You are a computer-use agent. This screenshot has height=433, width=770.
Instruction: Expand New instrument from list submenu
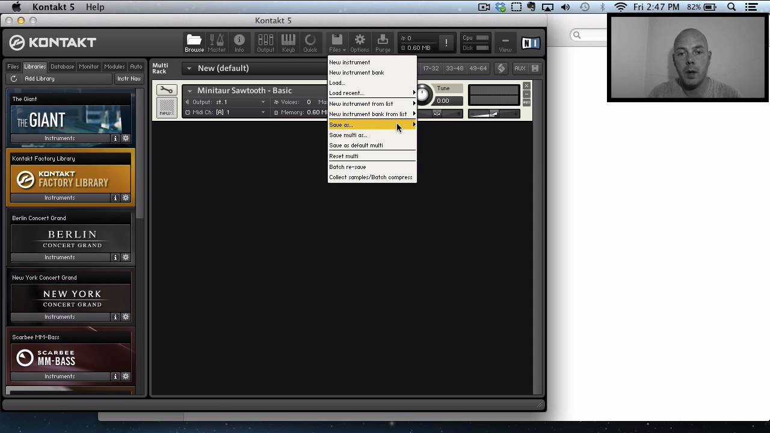(372, 104)
